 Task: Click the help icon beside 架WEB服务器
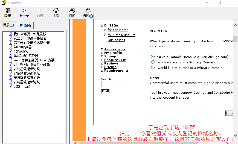[11, 47]
